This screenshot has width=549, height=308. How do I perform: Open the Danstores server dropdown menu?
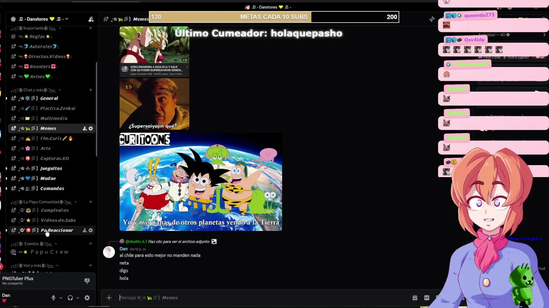pos(66,19)
